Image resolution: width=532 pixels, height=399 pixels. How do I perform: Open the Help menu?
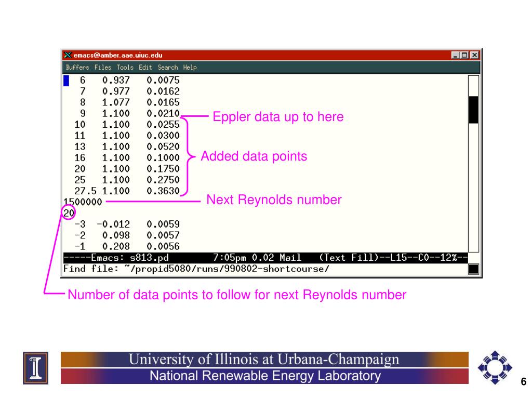[x=190, y=67]
